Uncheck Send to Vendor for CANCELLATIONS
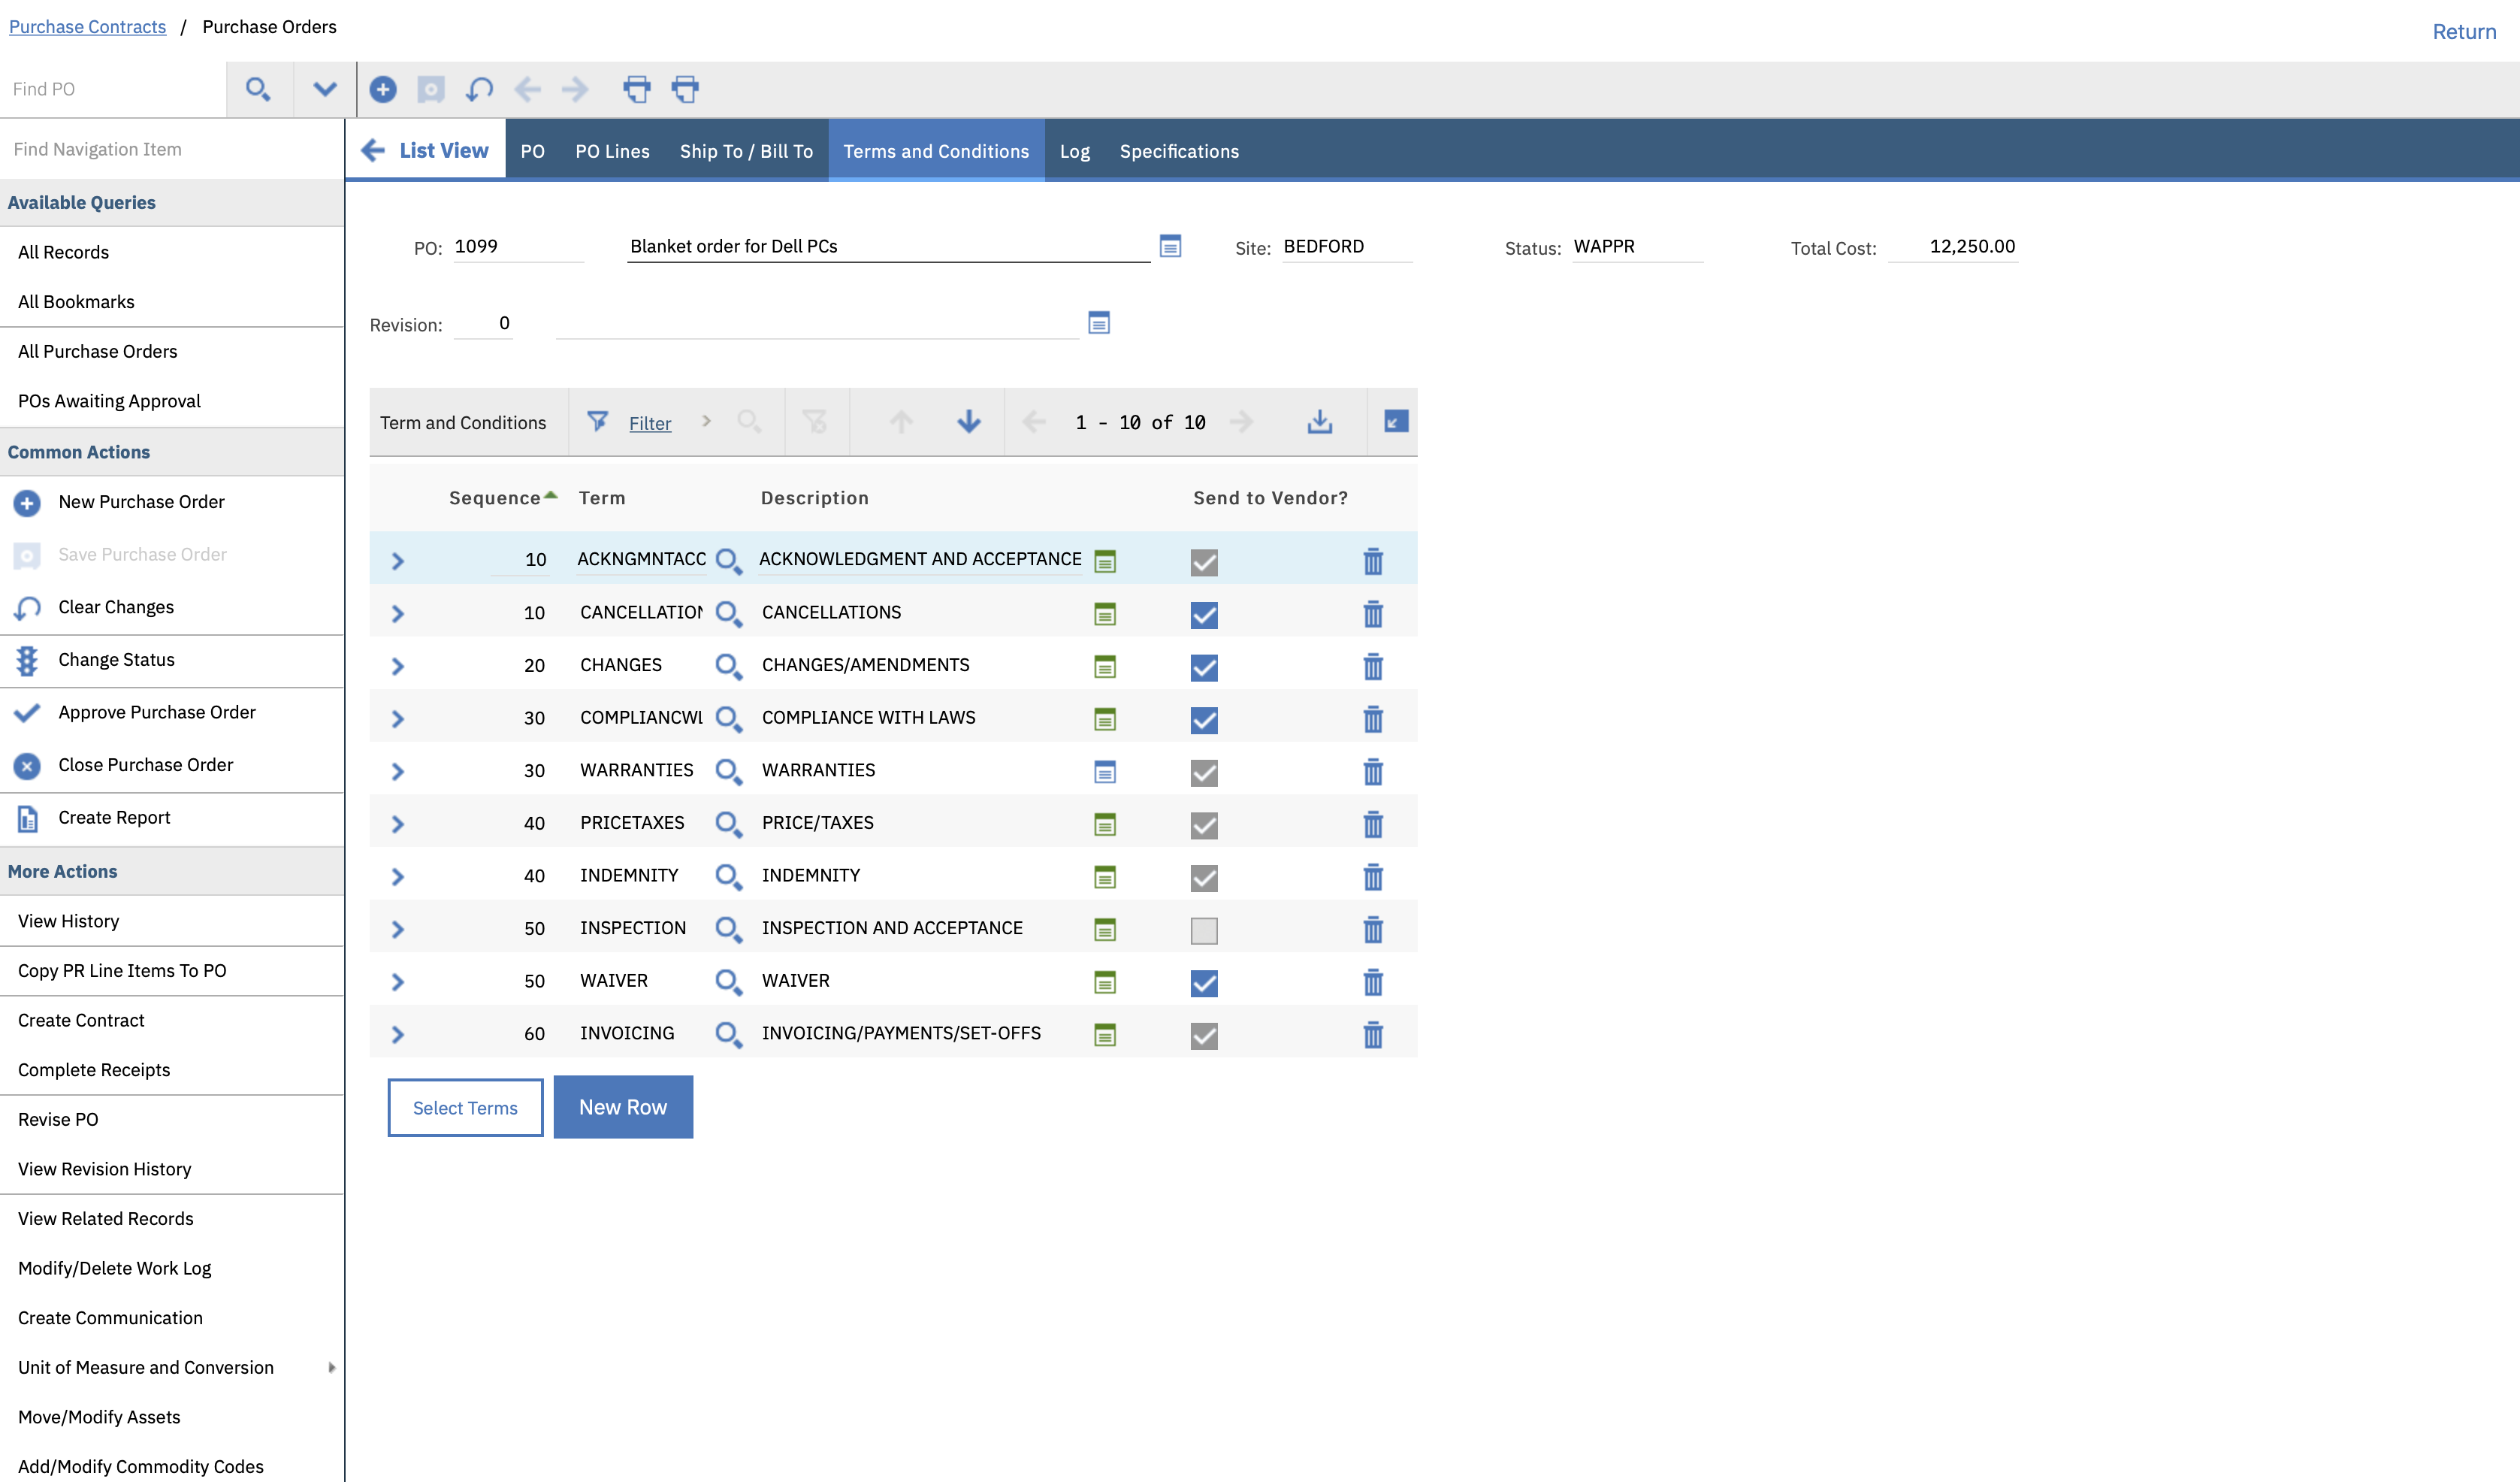This screenshot has height=1482, width=2520. click(x=1204, y=615)
